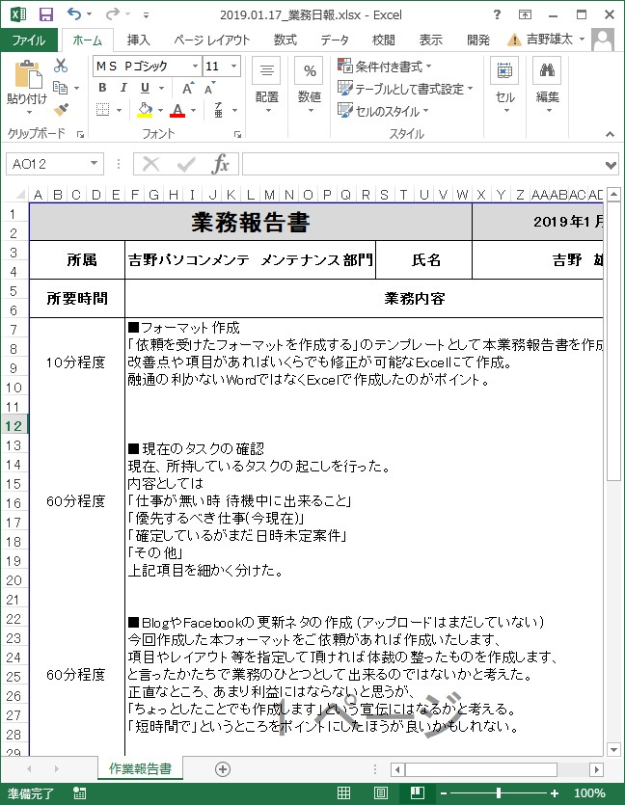Image resolution: width=625 pixels, height=805 pixels.
Task: Click the 100% zoom level
Action: pyautogui.click(x=589, y=793)
